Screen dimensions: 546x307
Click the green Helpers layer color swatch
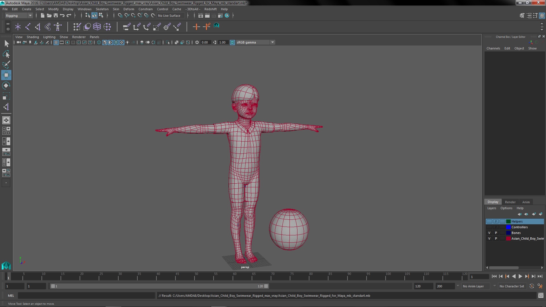pos(508,221)
